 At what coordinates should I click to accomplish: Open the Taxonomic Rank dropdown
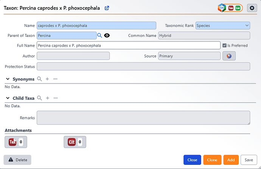(x=223, y=26)
